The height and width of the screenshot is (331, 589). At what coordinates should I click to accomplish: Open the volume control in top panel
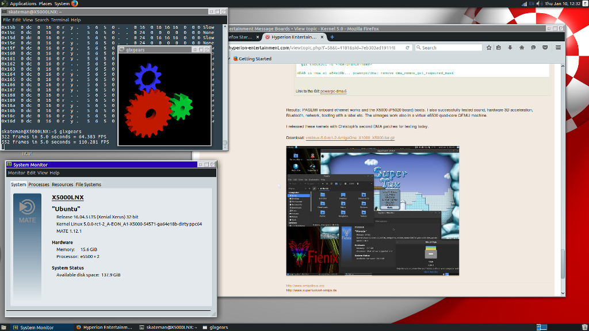click(x=540, y=4)
